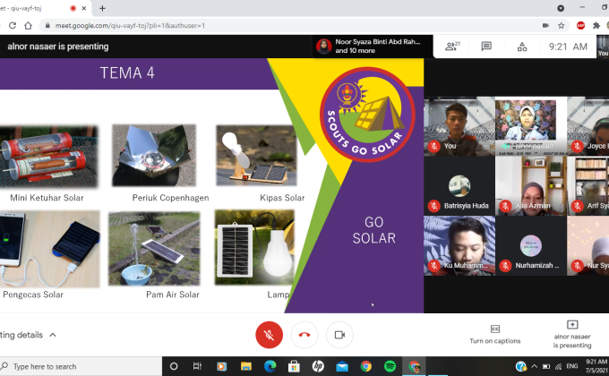The height and width of the screenshot is (376, 609).
Task: Open the red adblock extension icon
Action: (x=580, y=26)
